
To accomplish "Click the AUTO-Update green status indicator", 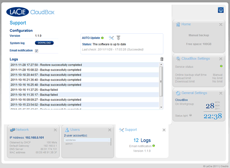I will pos(102,38).
